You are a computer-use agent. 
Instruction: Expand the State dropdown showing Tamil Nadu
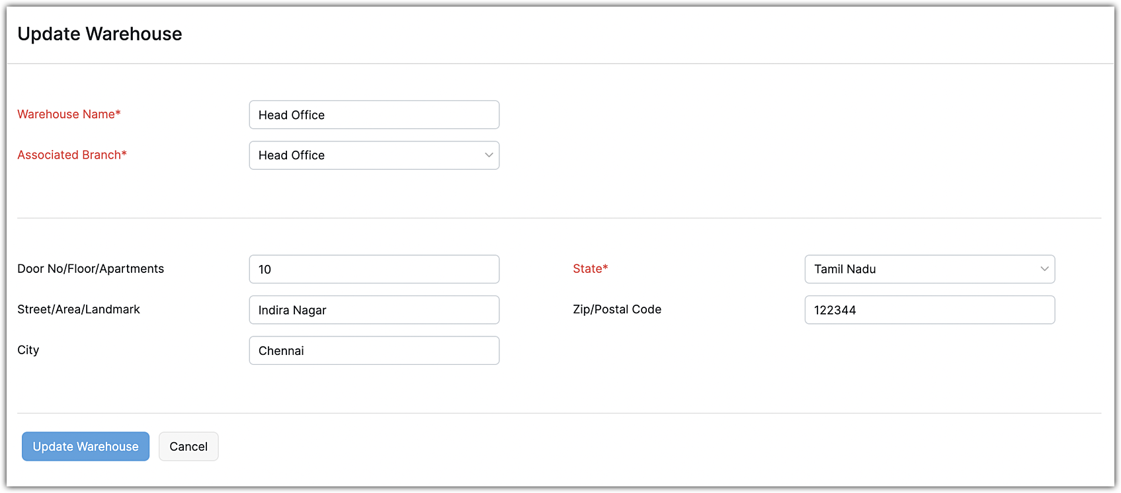coord(929,269)
